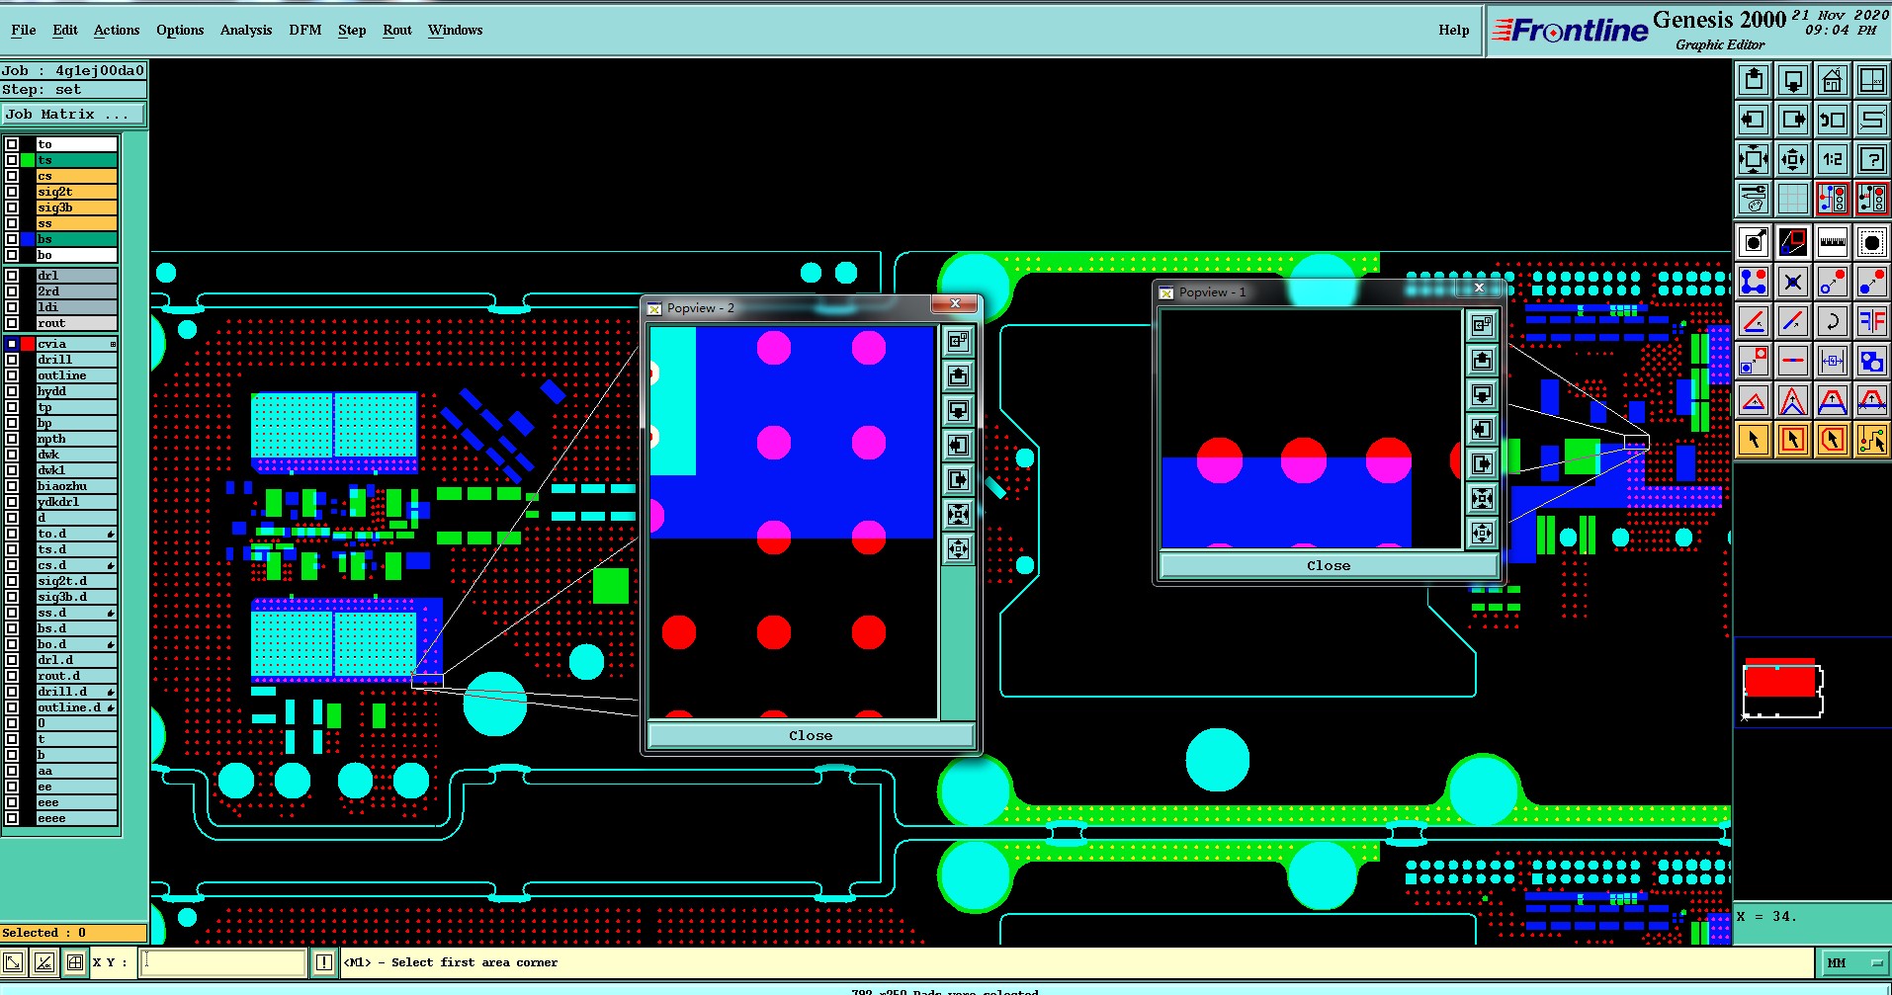Click the X Y coordinate input field
Image resolution: width=1892 pixels, height=995 pixels.
pyautogui.click(x=223, y=961)
